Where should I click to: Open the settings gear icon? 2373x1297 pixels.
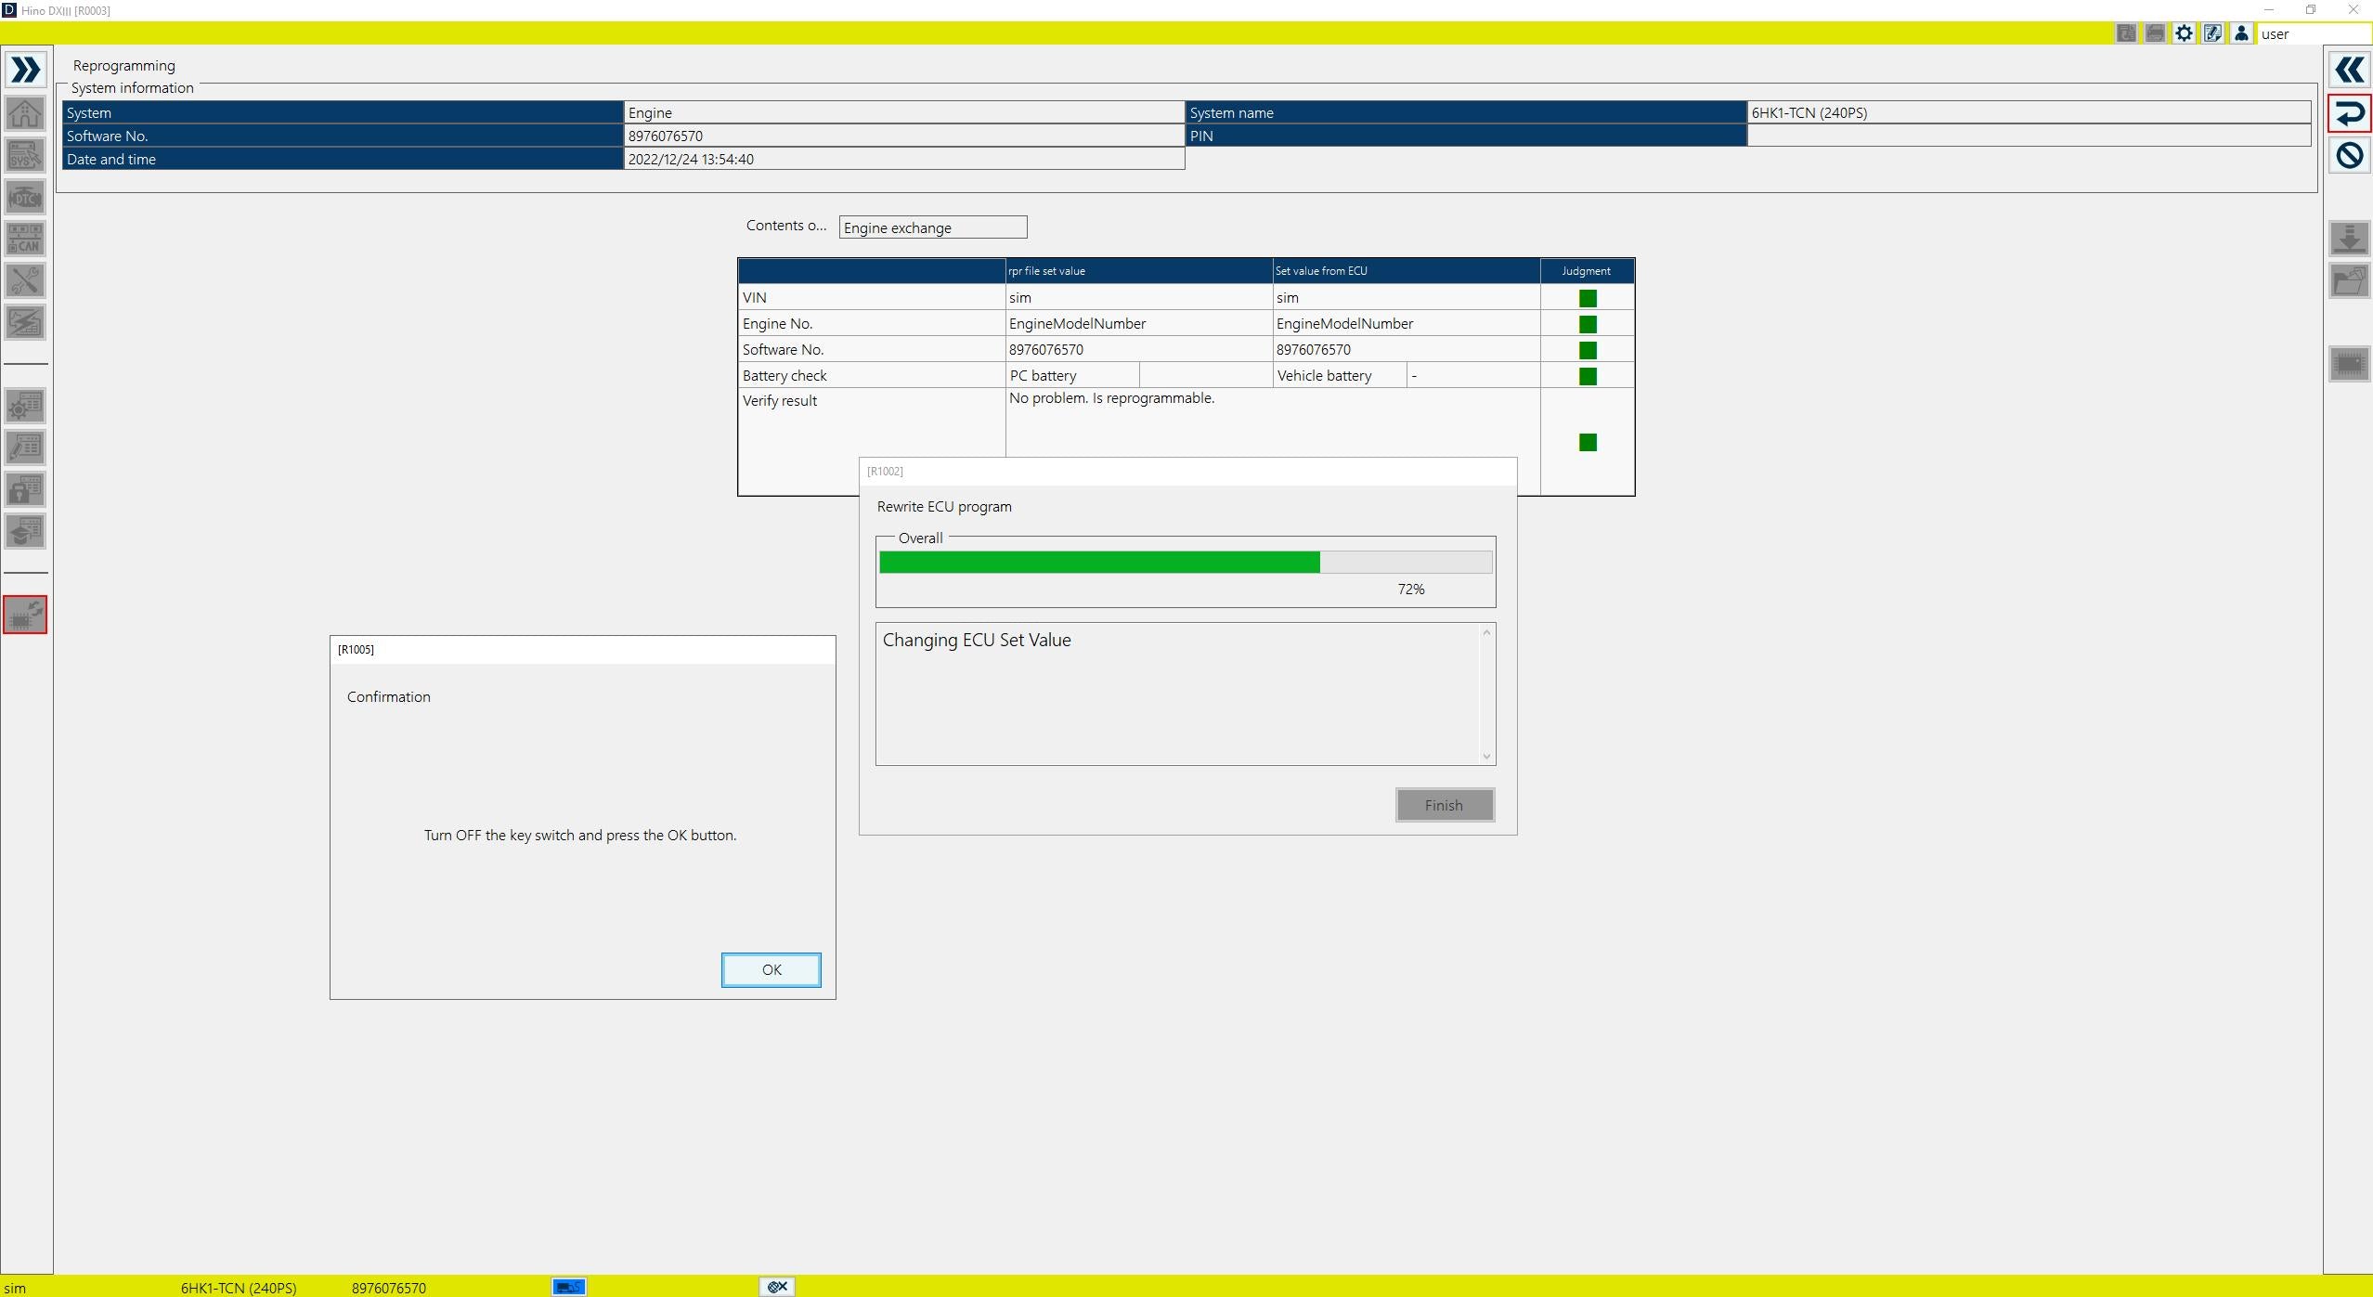point(2184,33)
